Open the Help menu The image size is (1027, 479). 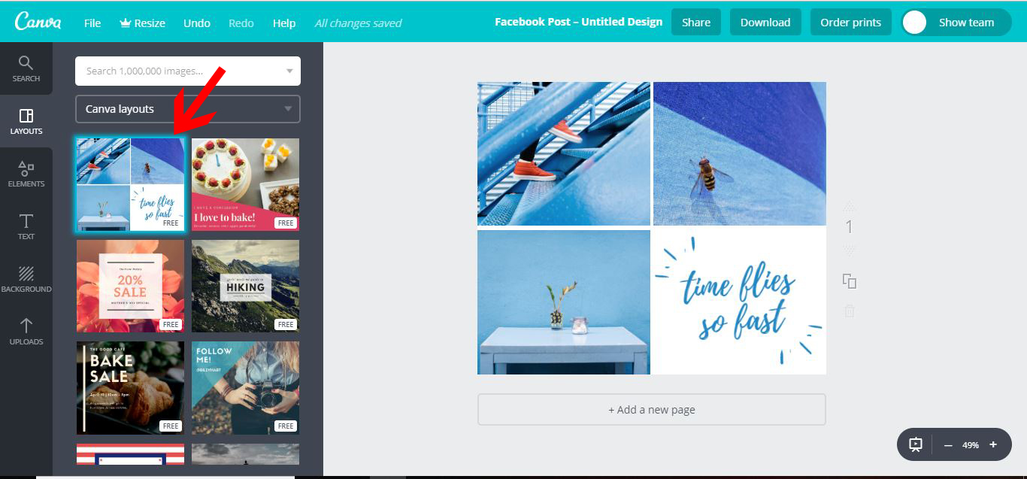284,23
